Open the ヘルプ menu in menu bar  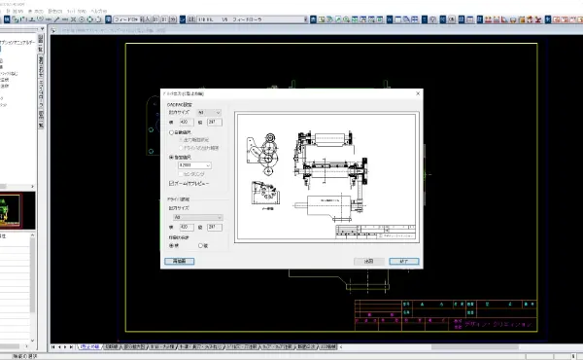(x=99, y=11)
